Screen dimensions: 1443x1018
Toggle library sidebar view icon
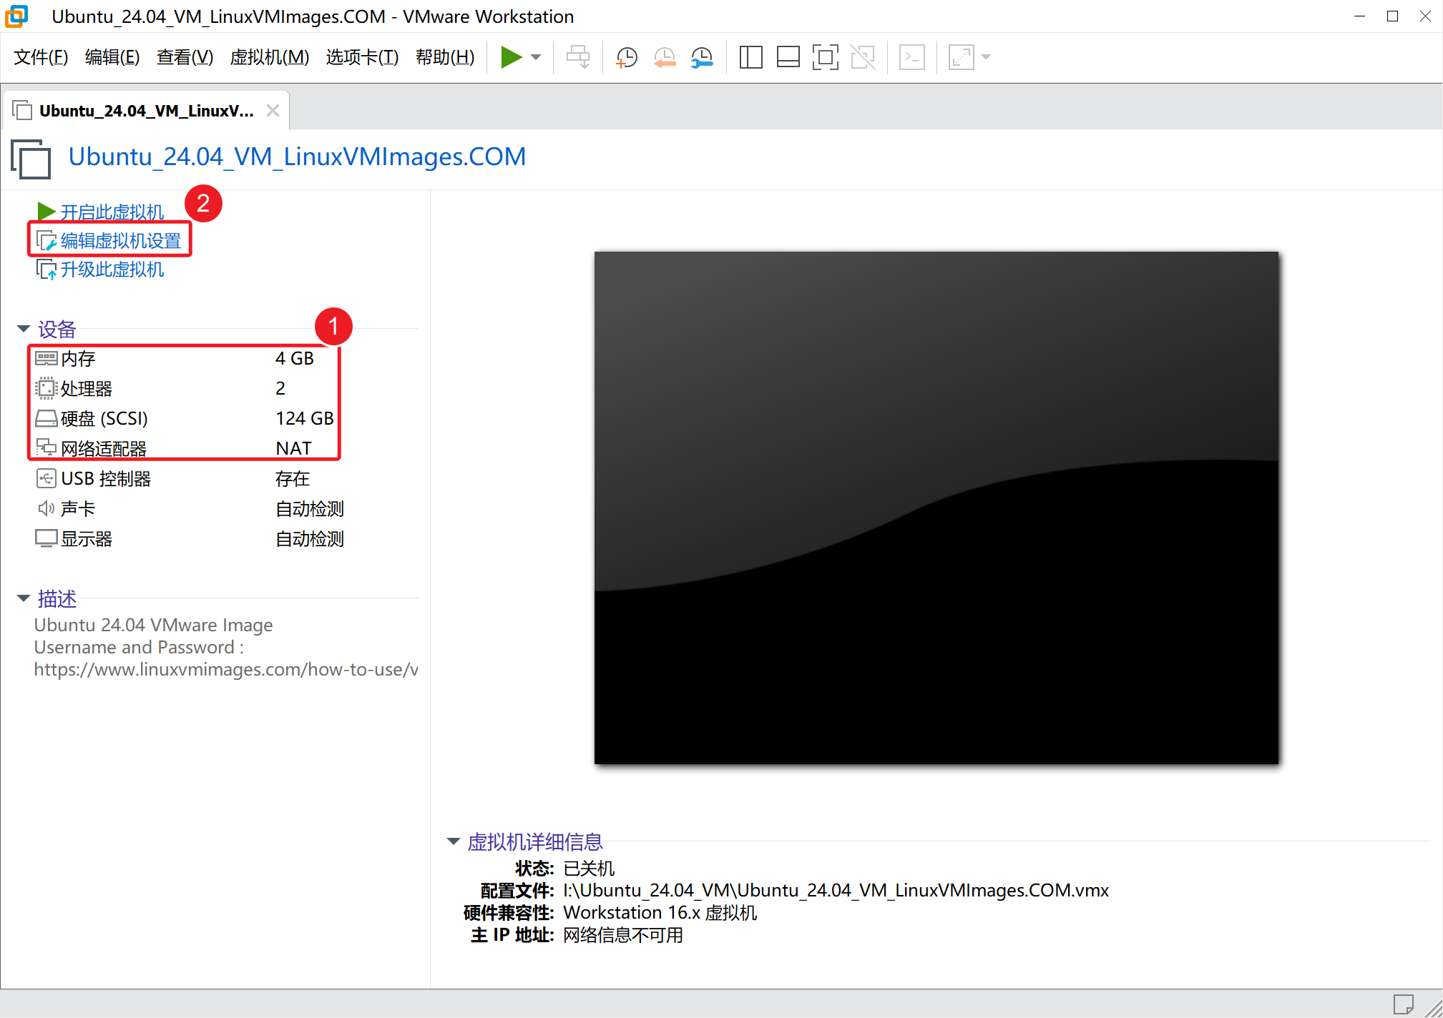(x=750, y=57)
